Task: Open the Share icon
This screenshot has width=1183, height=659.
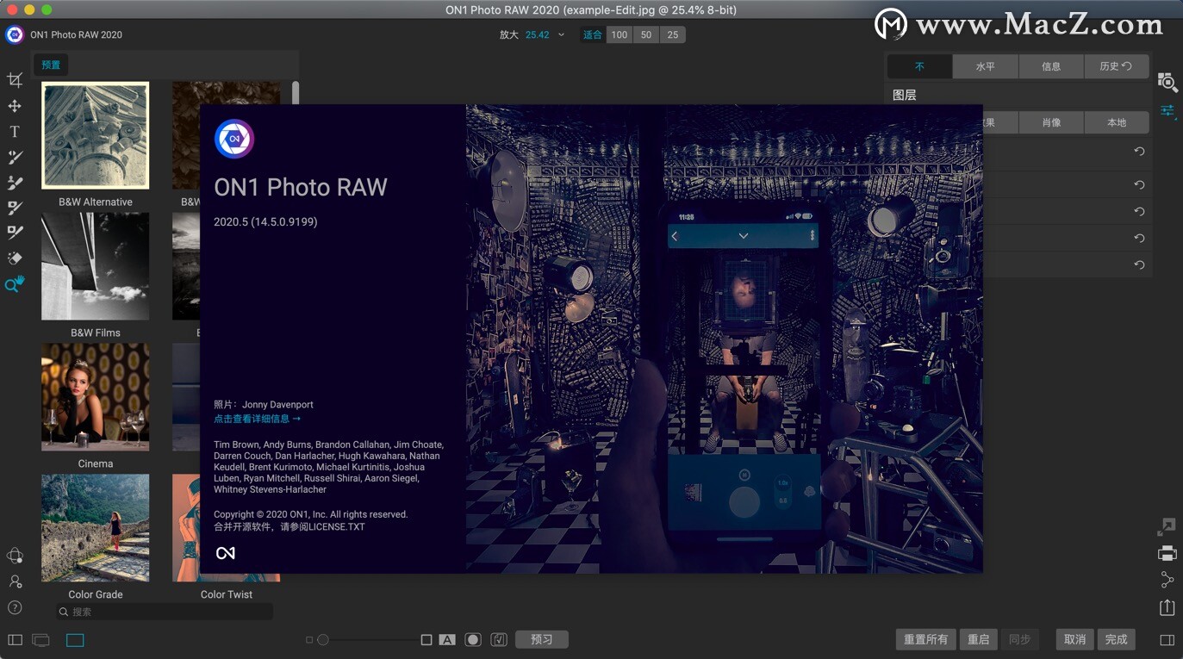Action: tap(1167, 580)
